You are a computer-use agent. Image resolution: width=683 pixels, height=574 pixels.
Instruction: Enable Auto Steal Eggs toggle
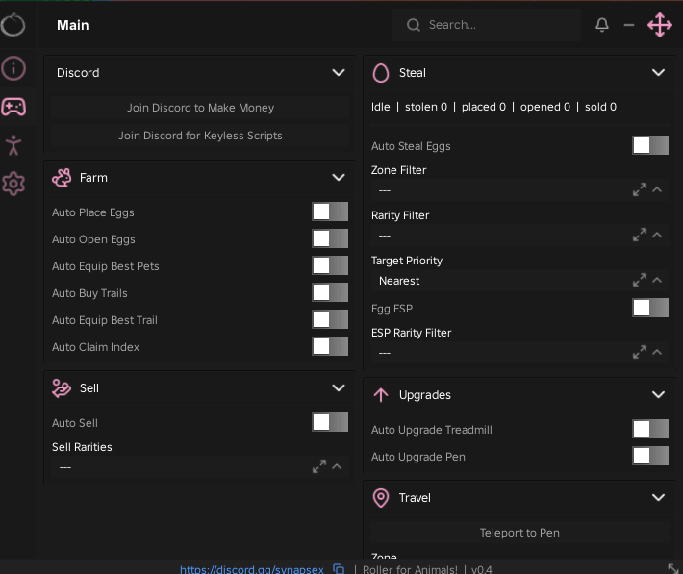point(650,145)
